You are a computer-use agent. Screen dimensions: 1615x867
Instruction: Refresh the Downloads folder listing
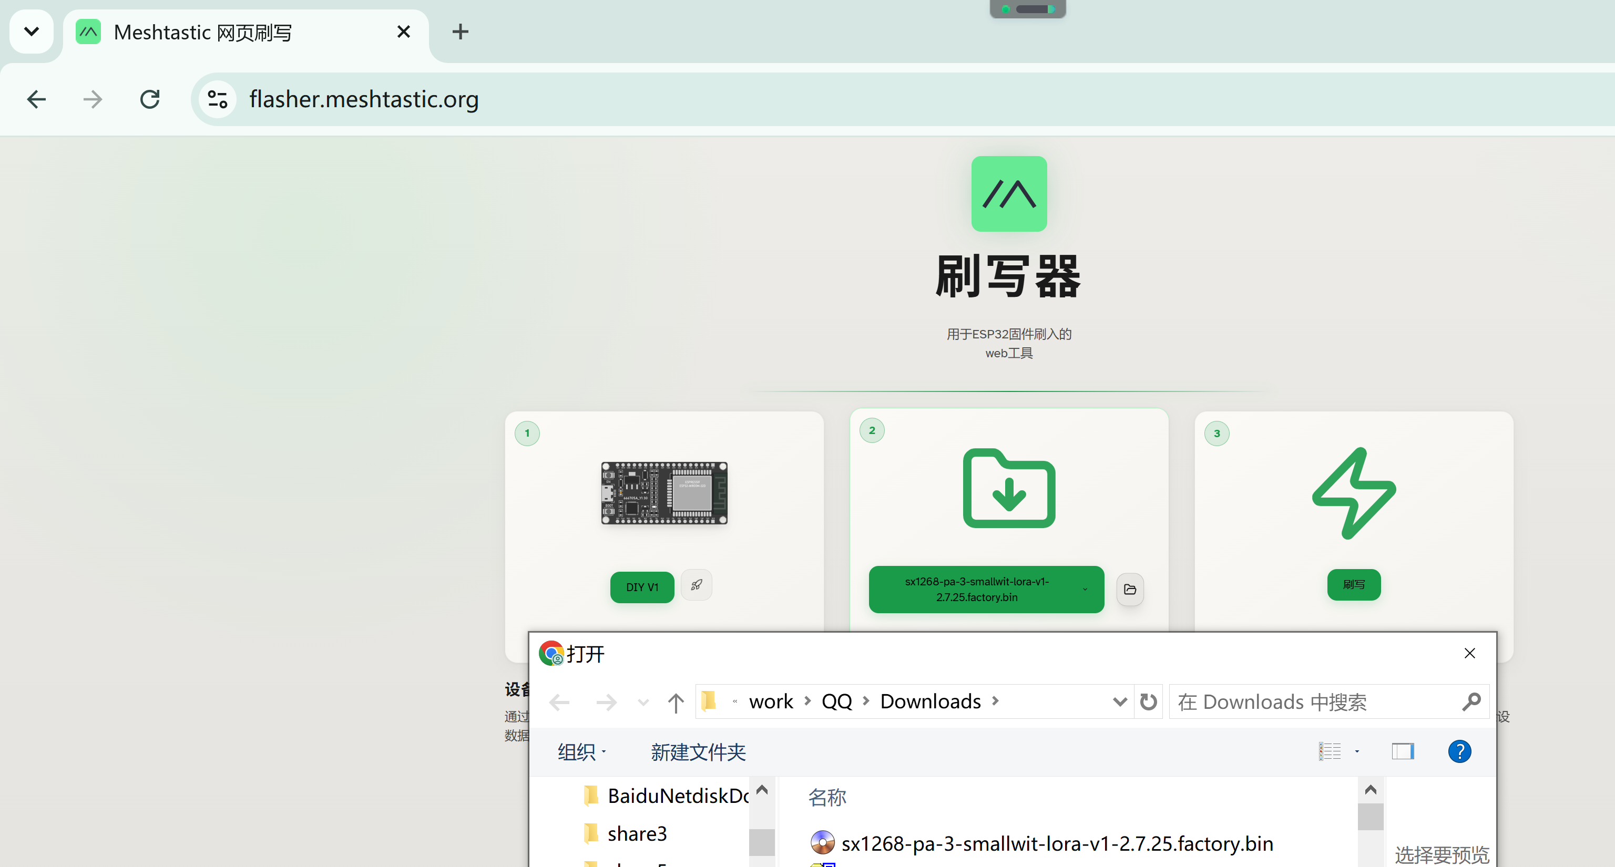[1148, 701]
